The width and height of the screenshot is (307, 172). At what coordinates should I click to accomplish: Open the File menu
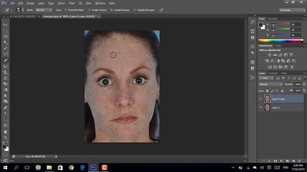click(x=12, y=3)
